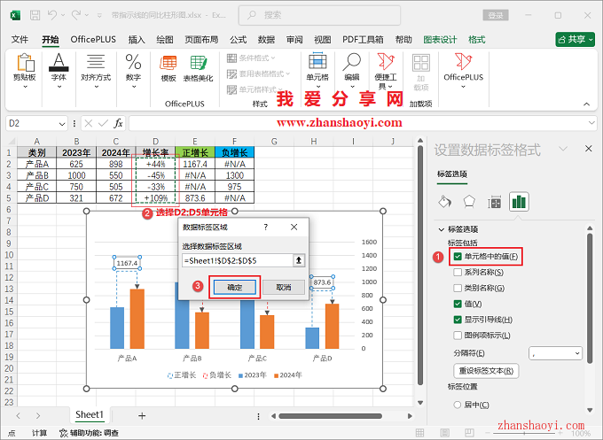
Task: Switch to the 图表设计 tab
Action: [x=440, y=40]
